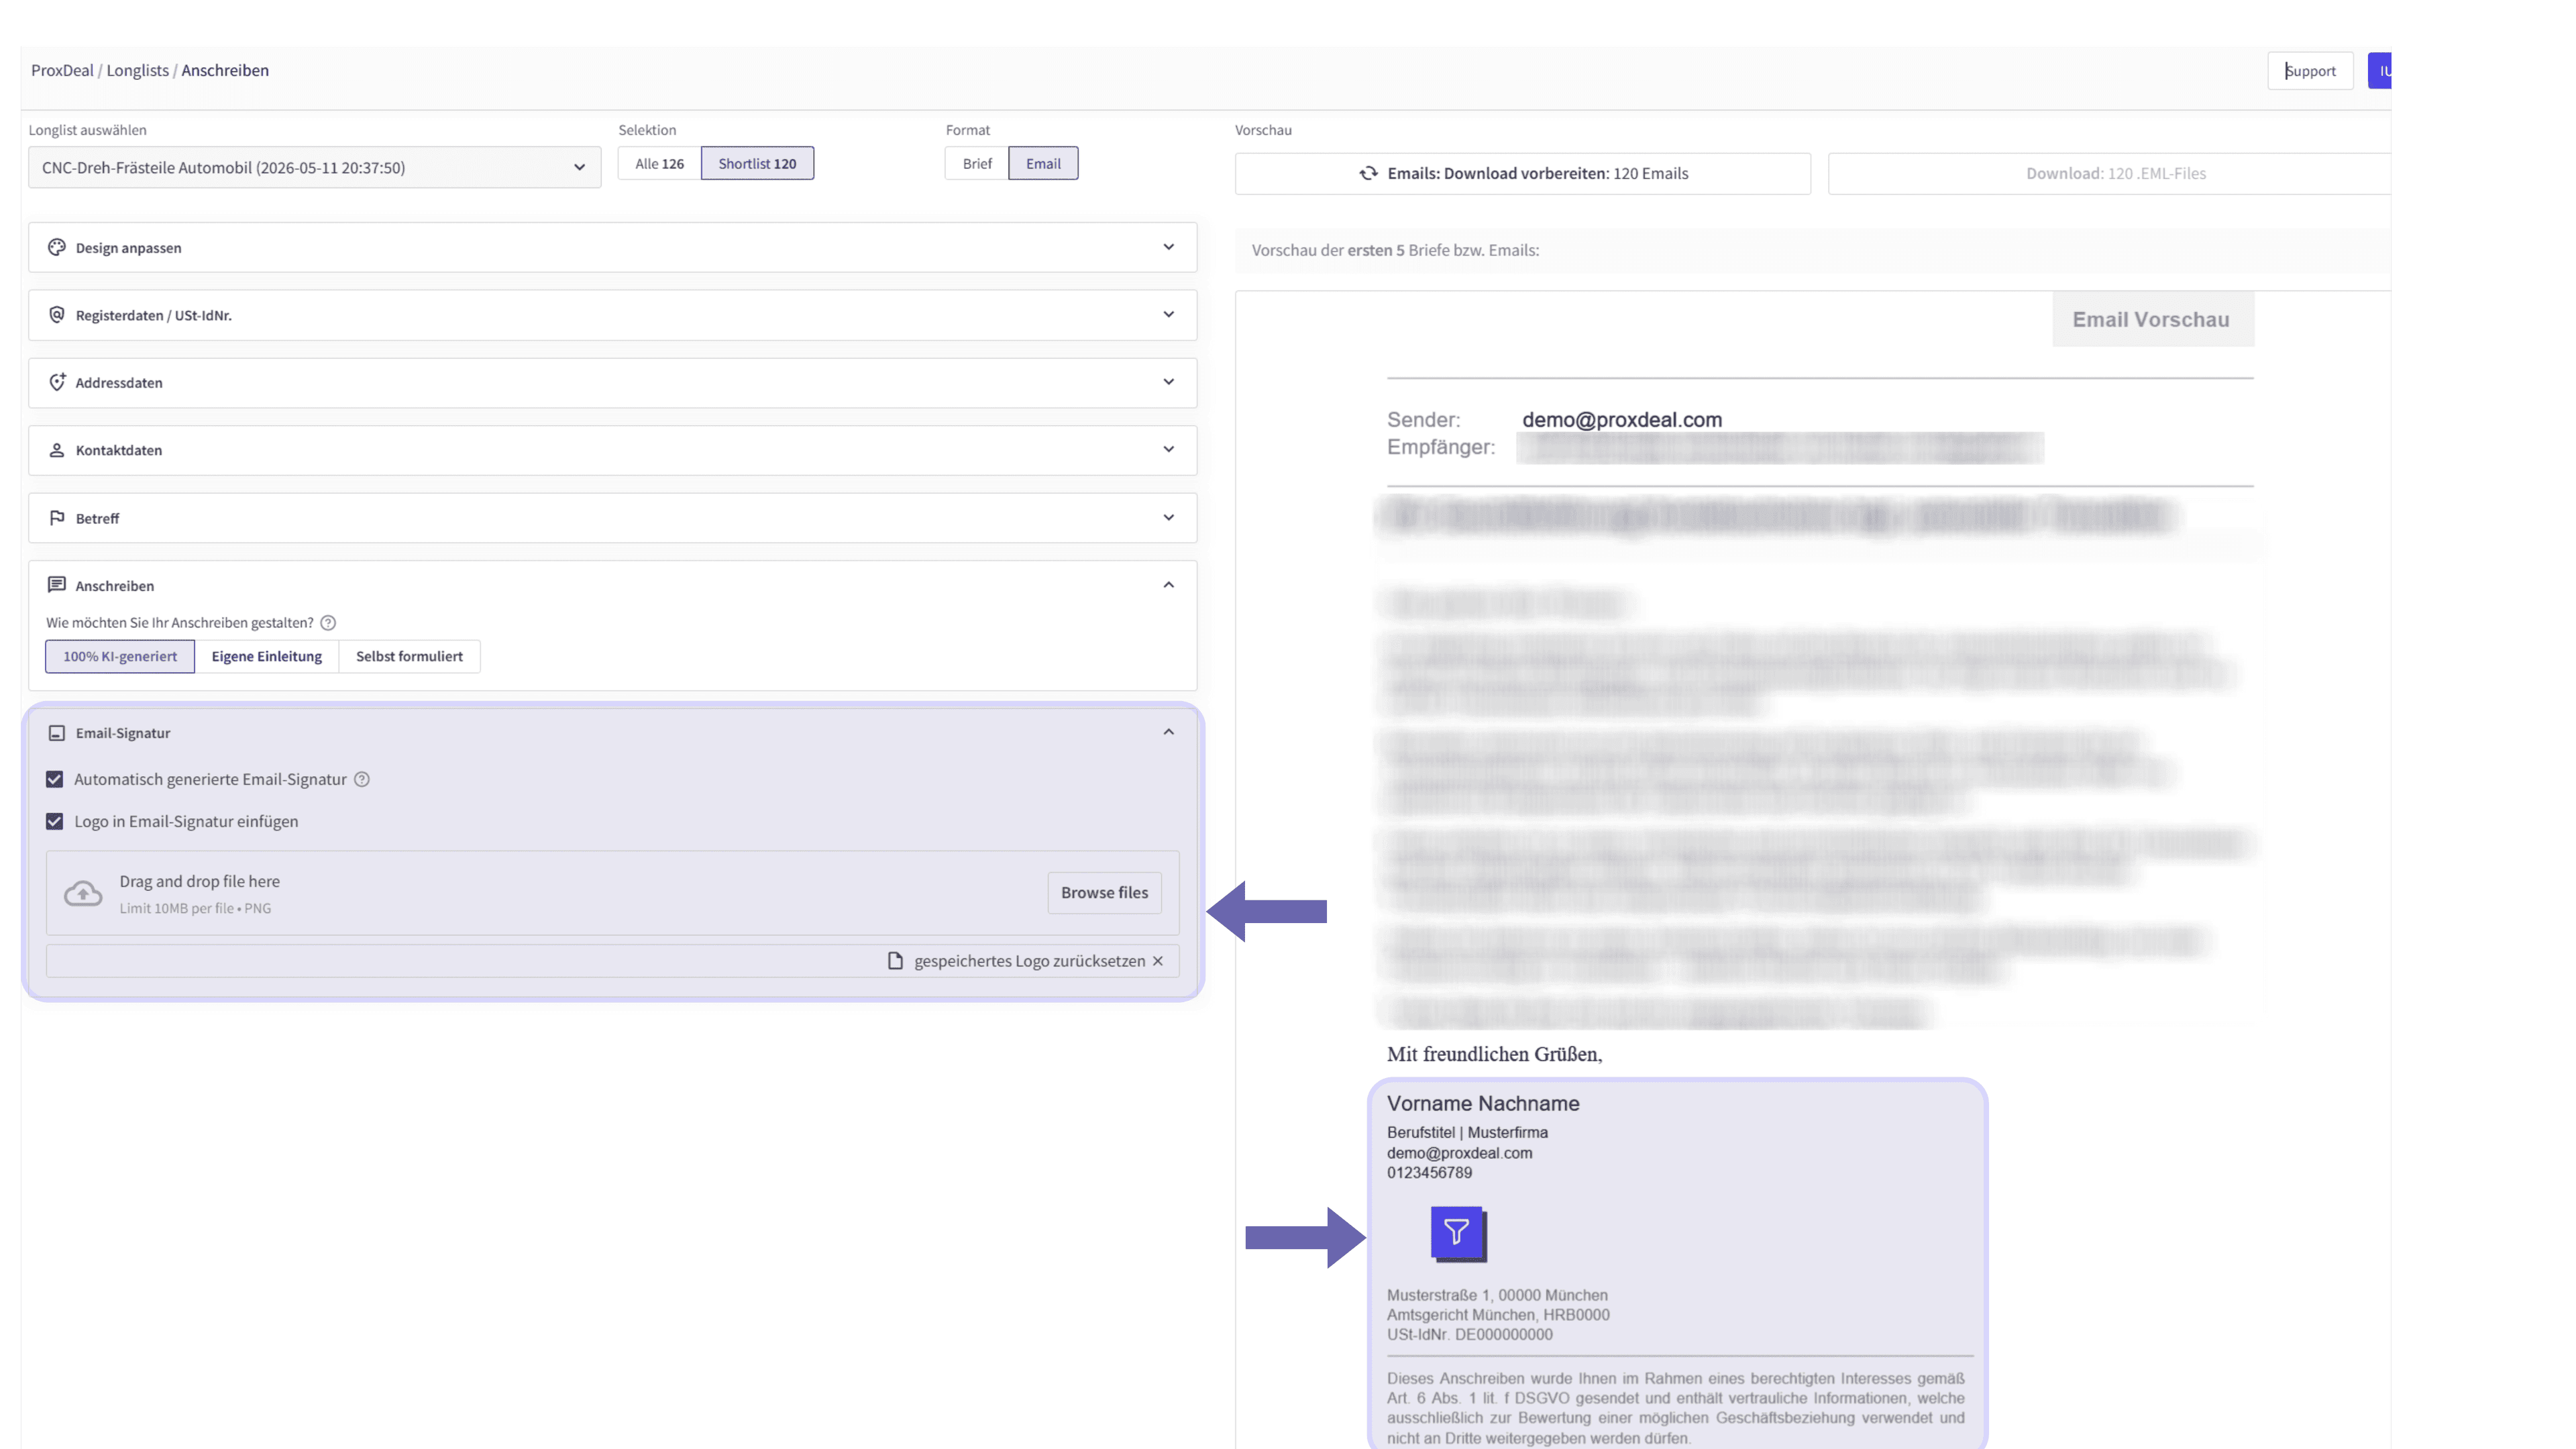The image size is (2576, 1449).
Task: Click the file icon before gespeichertes Logo zurücksetzen
Action: coord(895,961)
